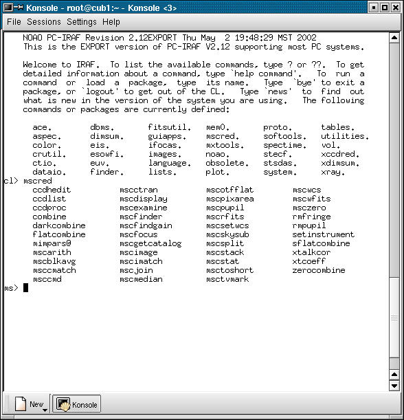This screenshot has width=404, height=420.
Task: Click the 'cl> mscred' command line
Action: point(28,181)
